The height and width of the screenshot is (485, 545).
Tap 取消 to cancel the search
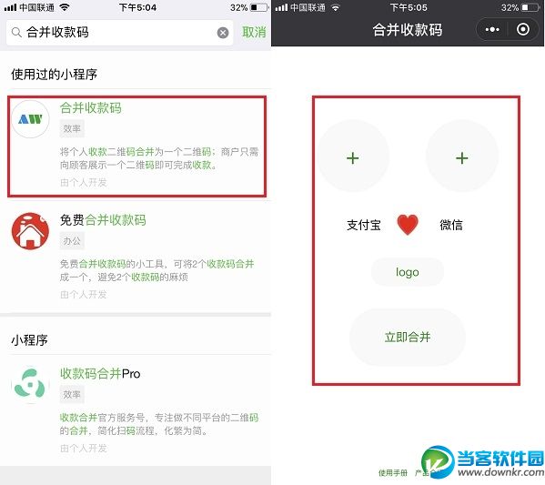pos(254,33)
